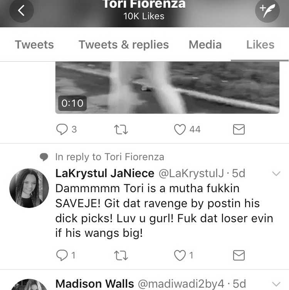Expand options chevron on Madison Walls' tweet
This screenshot has width=289, height=290.
click(276, 284)
